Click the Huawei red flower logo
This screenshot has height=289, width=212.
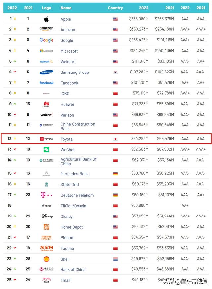tap(46, 104)
